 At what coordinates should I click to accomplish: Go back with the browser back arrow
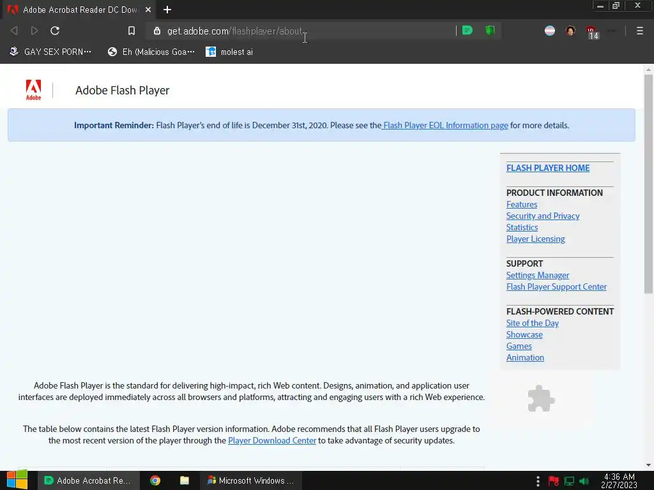click(x=14, y=31)
